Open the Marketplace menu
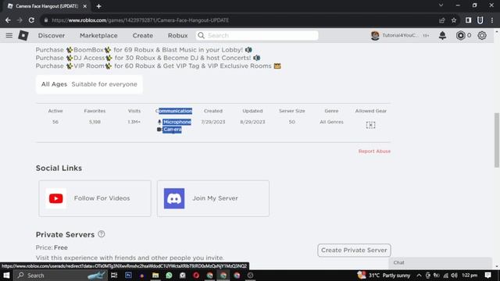 pos(98,35)
